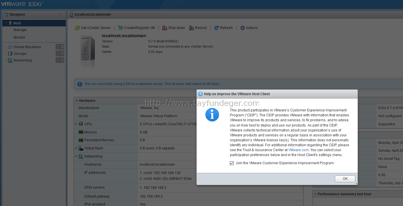Viewport: 403px width, 206px height.
Task: Collapse the Networking row in Hardware
Action: [76, 156]
